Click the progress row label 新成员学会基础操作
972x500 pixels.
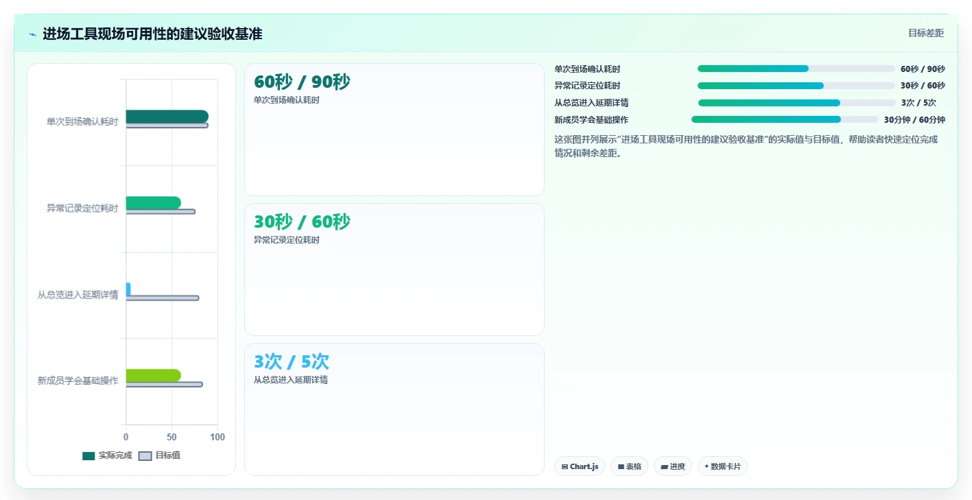click(x=591, y=119)
